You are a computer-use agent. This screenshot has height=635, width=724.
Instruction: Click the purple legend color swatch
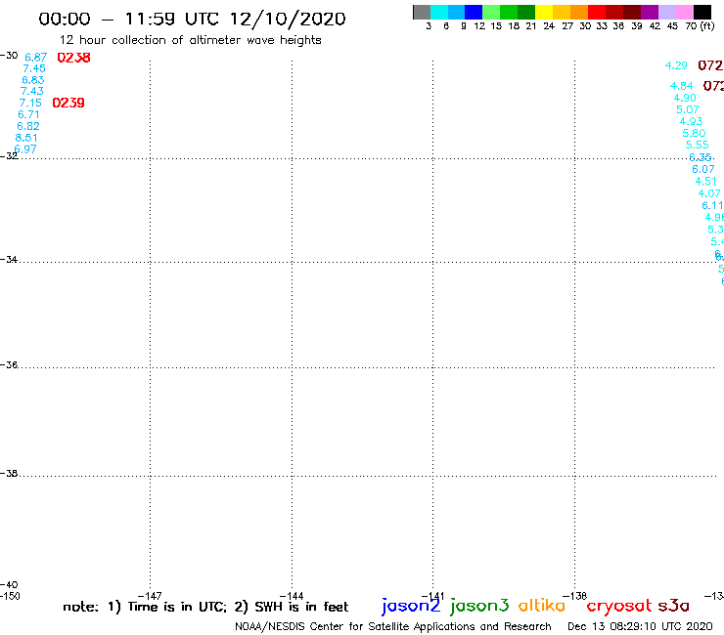pos(650,12)
